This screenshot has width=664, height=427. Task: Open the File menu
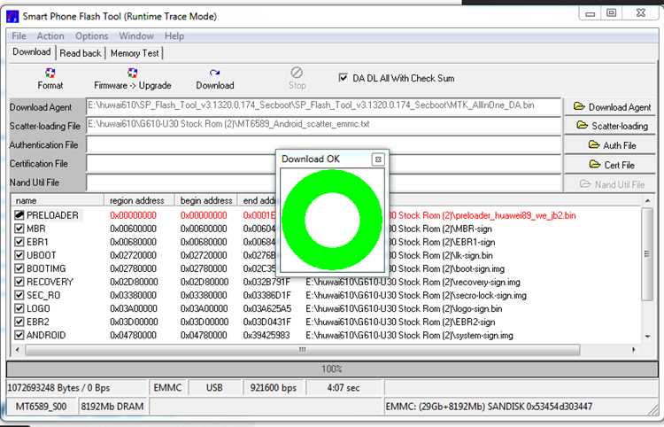(x=19, y=36)
